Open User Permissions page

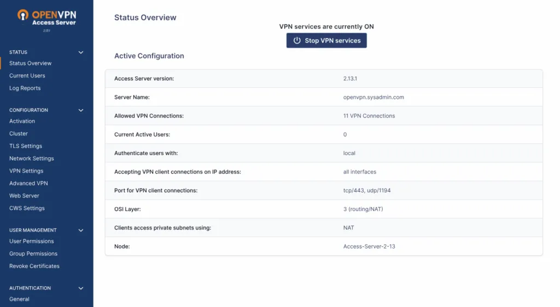point(31,241)
